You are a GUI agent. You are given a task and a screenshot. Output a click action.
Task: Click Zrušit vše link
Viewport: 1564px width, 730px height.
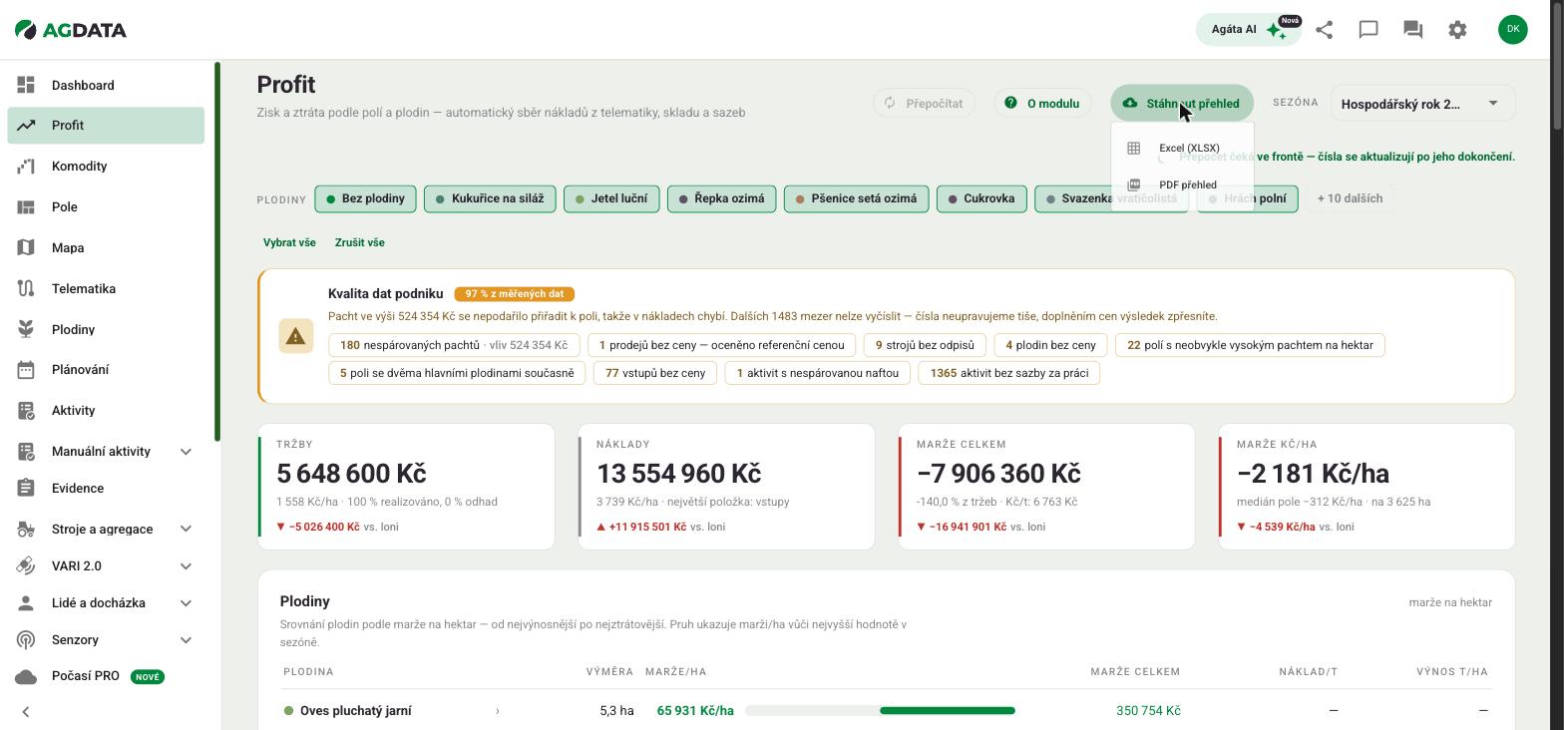tap(360, 242)
